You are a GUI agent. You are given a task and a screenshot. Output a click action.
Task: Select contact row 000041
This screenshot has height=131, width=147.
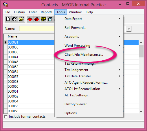pyautogui.click(x=31, y=57)
